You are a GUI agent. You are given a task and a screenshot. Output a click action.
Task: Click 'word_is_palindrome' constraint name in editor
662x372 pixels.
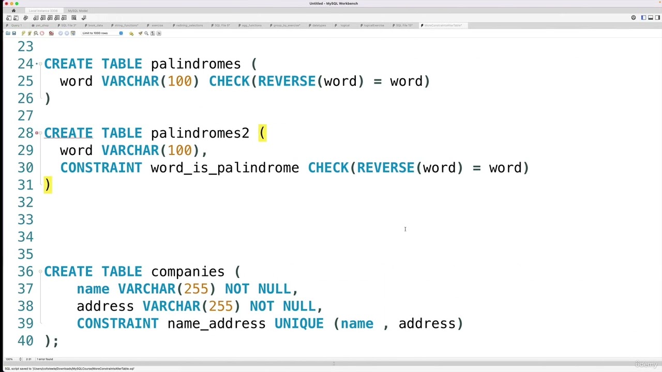pos(224,168)
